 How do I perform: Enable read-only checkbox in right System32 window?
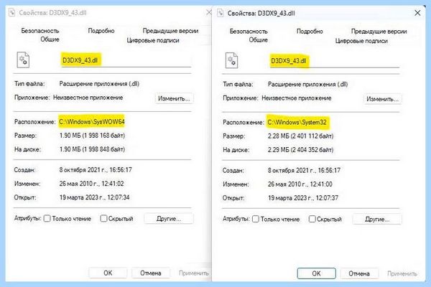click(256, 219)
